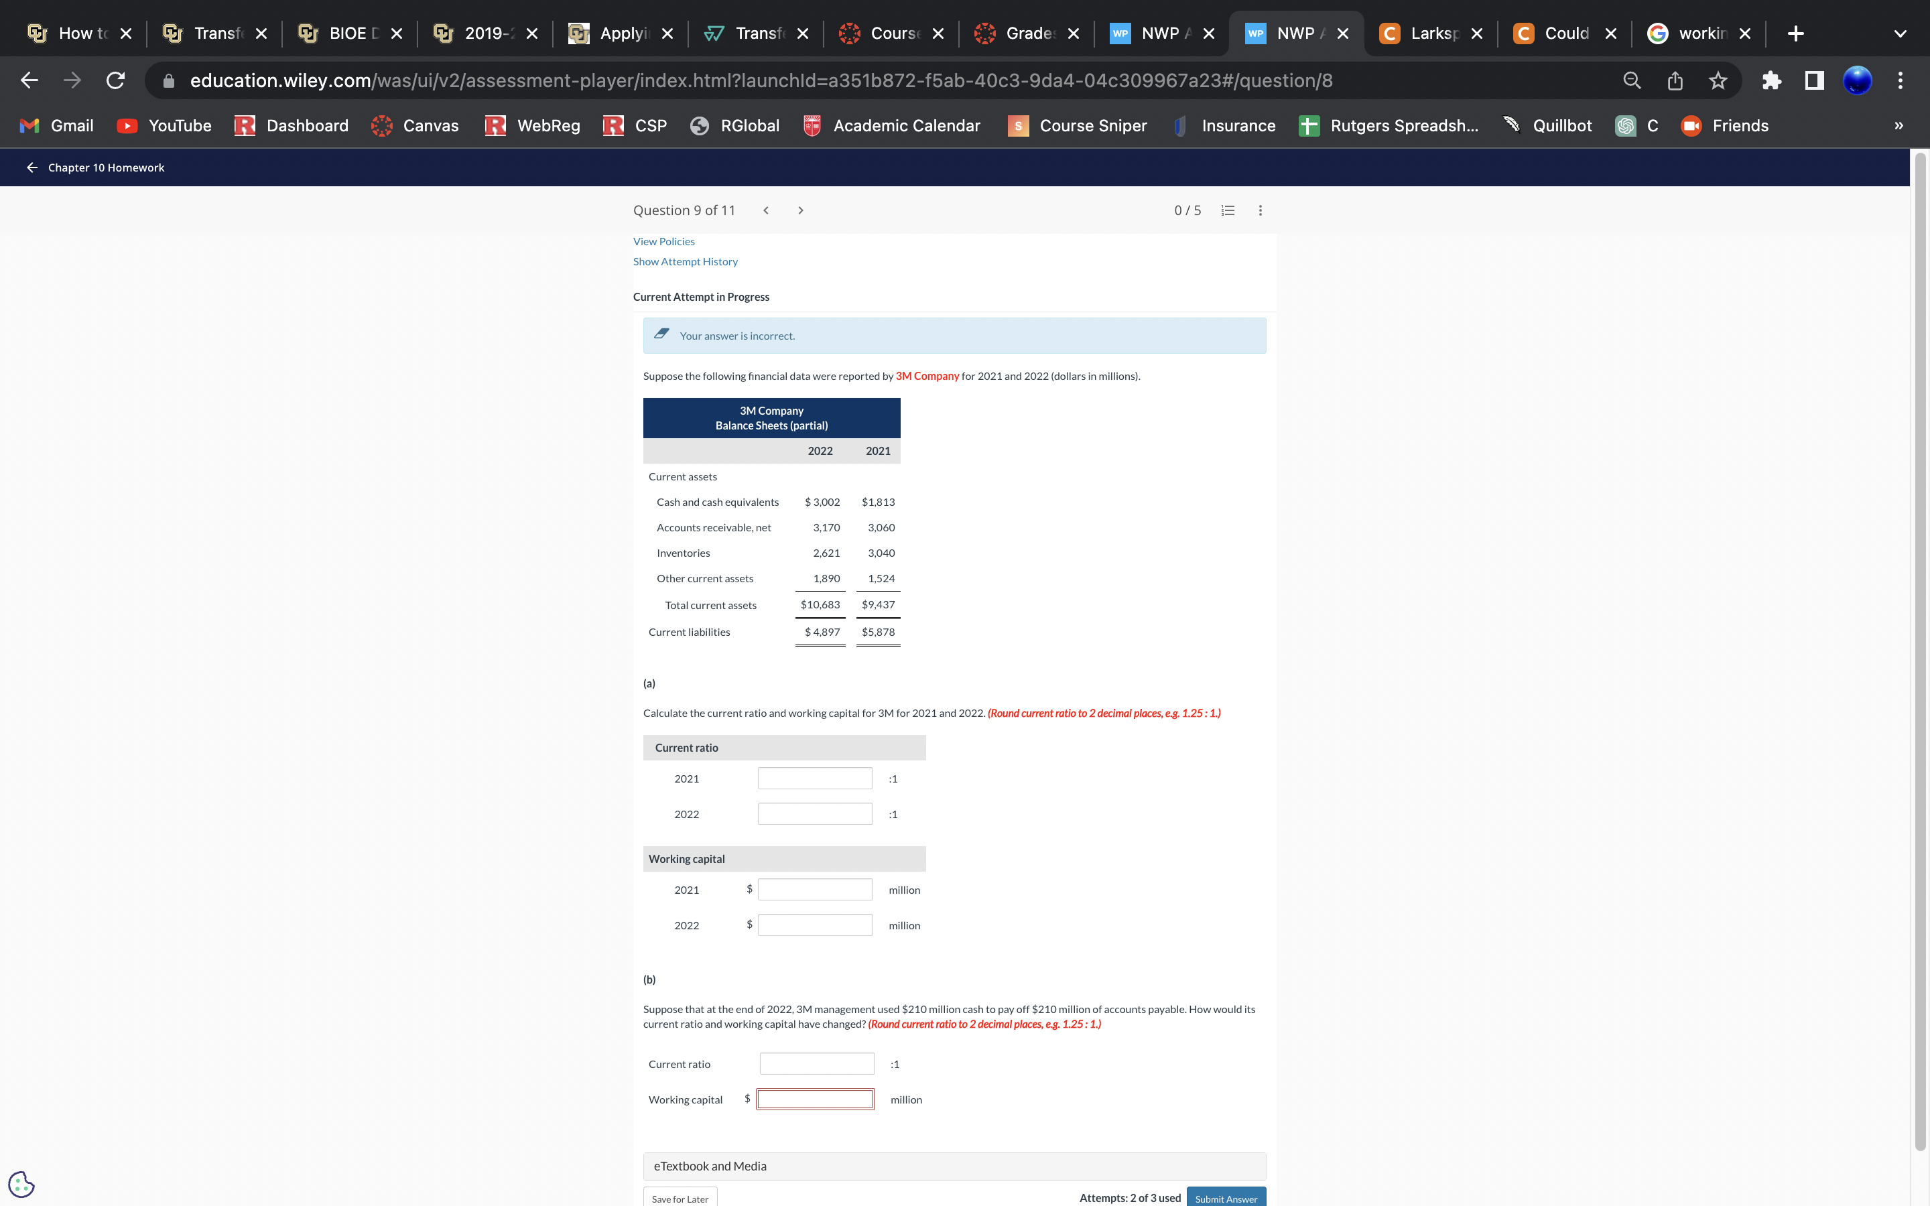
Task: Open the cookie preferences icon
Action: pos(21,1184)
